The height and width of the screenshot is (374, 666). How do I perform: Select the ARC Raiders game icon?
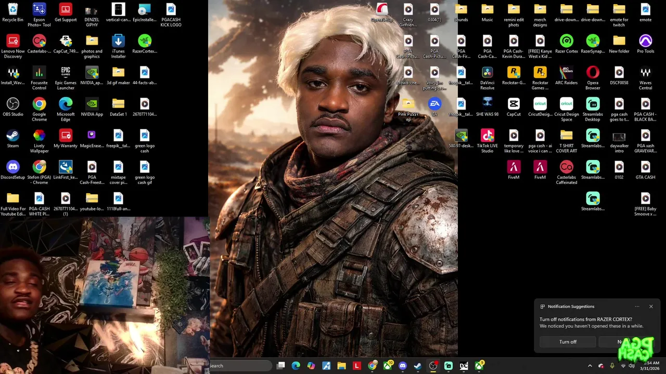coord(566,76)
